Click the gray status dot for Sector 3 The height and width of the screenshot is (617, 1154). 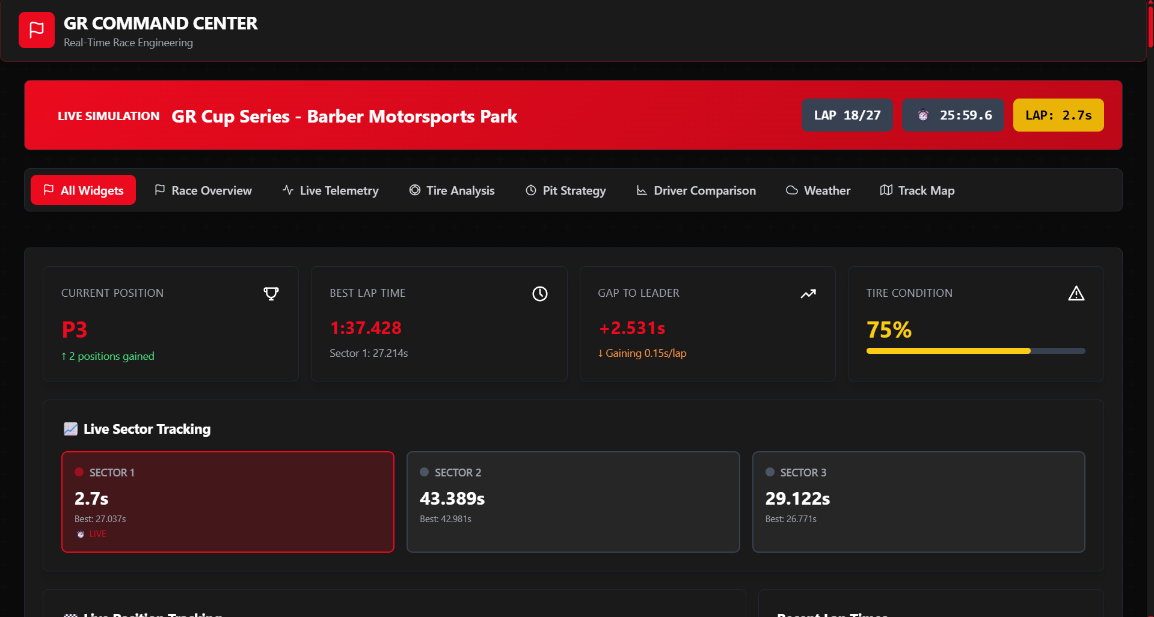click(770, 472)
